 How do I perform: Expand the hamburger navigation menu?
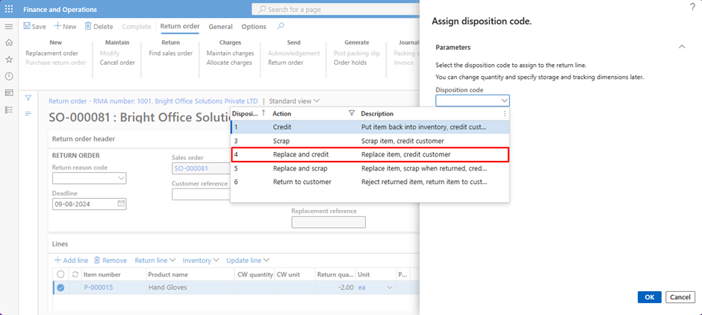[8, 26]
